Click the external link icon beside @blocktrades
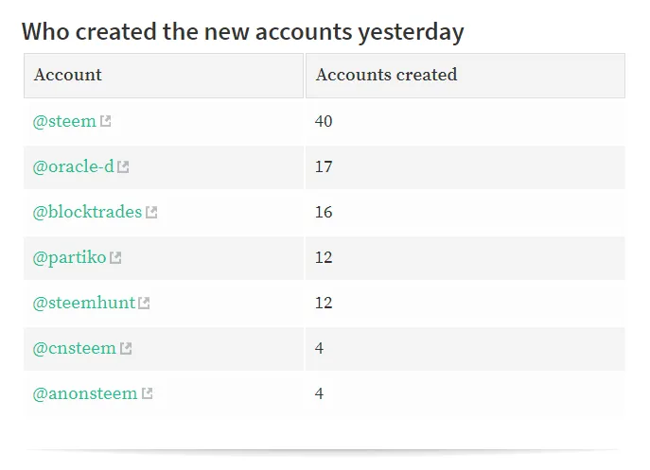This screenshot has height=470, width=650. 151,212
